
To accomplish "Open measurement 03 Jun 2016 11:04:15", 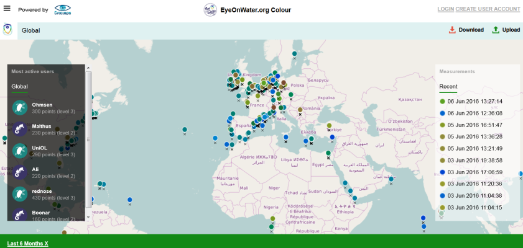I will (x=471, y=208).
